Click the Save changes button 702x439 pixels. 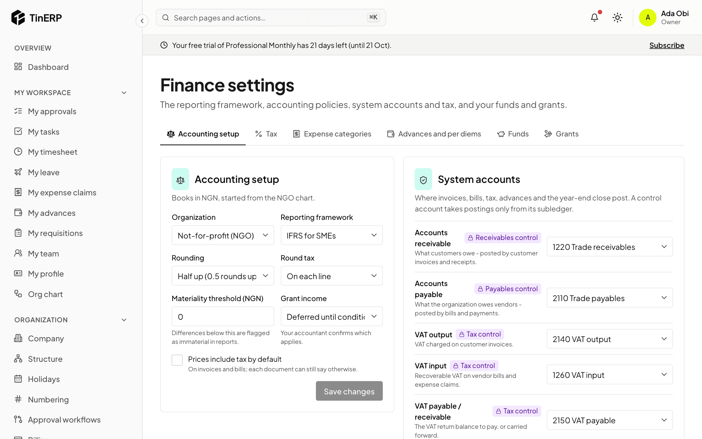[349, 391]
